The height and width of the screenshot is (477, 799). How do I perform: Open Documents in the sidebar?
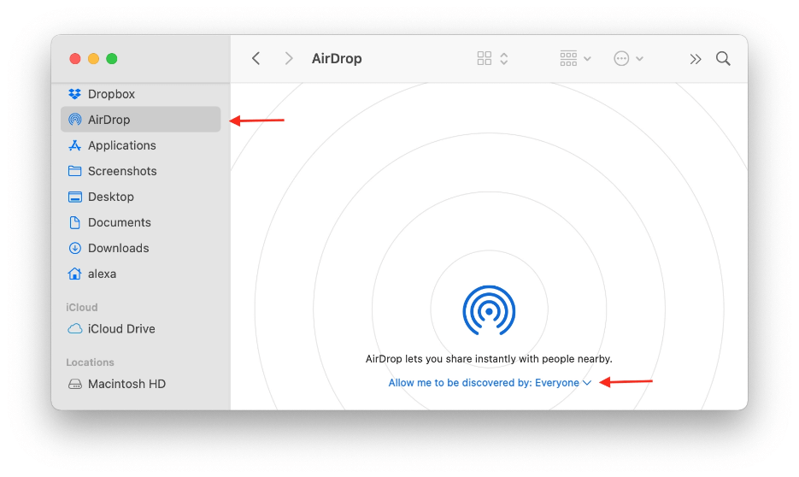tap(119, 222)
